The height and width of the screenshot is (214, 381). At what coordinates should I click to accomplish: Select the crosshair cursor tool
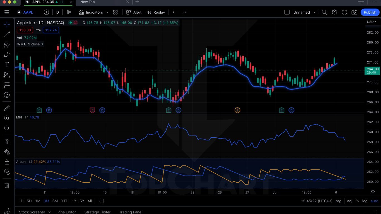pos(7,24)
